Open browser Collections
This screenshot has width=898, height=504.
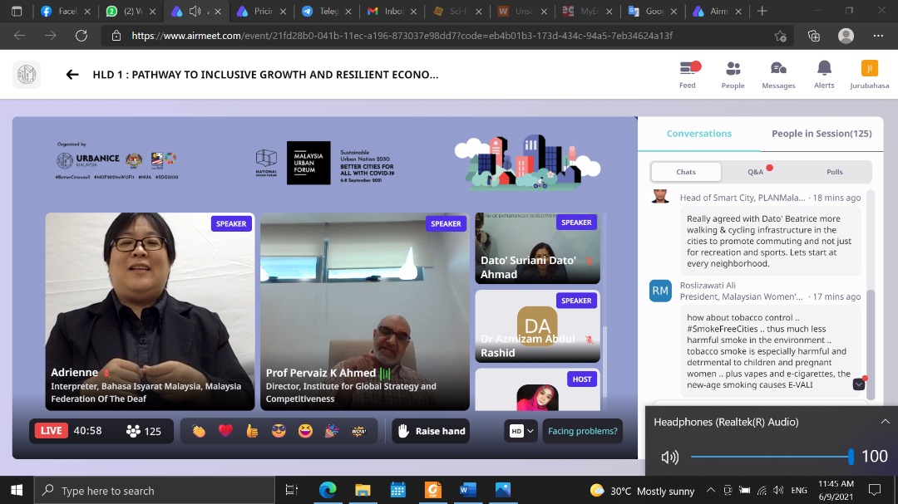814,36
